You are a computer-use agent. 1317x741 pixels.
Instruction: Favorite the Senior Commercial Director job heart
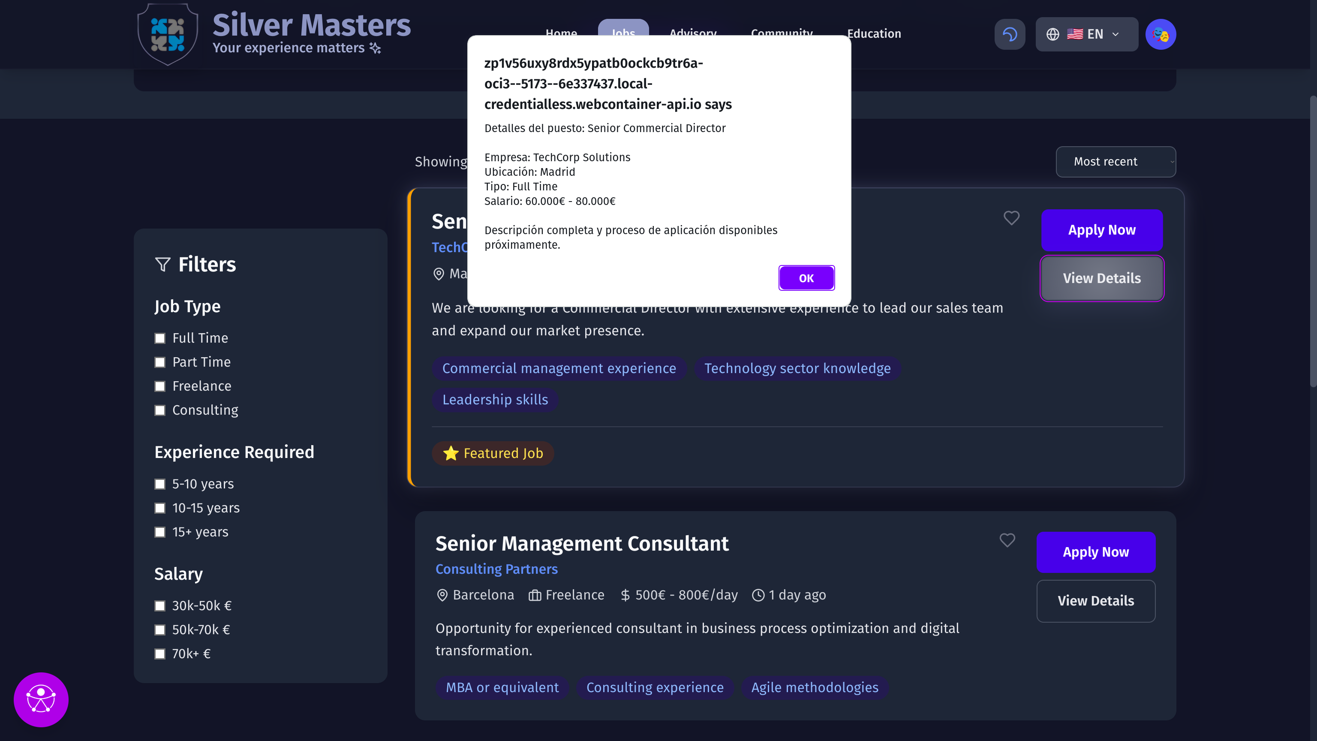point(1011,218)
